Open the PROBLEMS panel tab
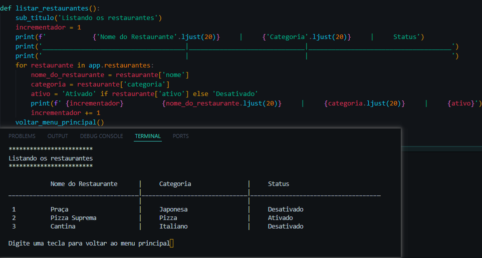 click(22, 136)
